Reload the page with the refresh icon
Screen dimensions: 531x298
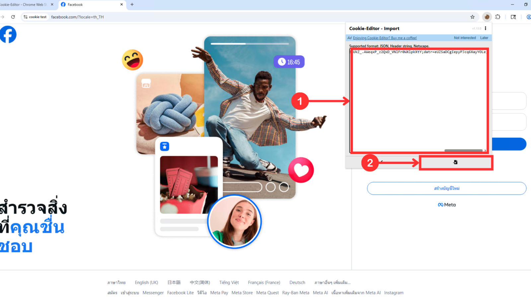(13, 17)
